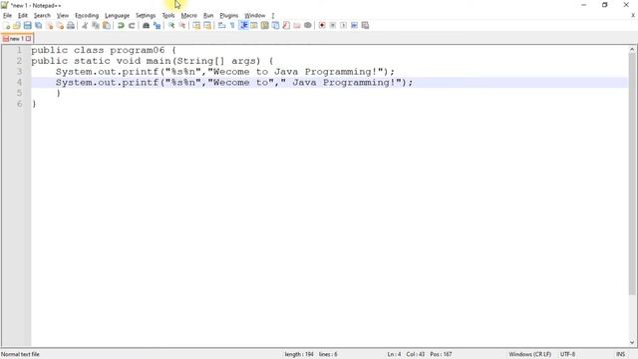This screenshot has width=638, height=359.
Task: Click Save Recorded Macro icon
Action: (x=365, y=26)
